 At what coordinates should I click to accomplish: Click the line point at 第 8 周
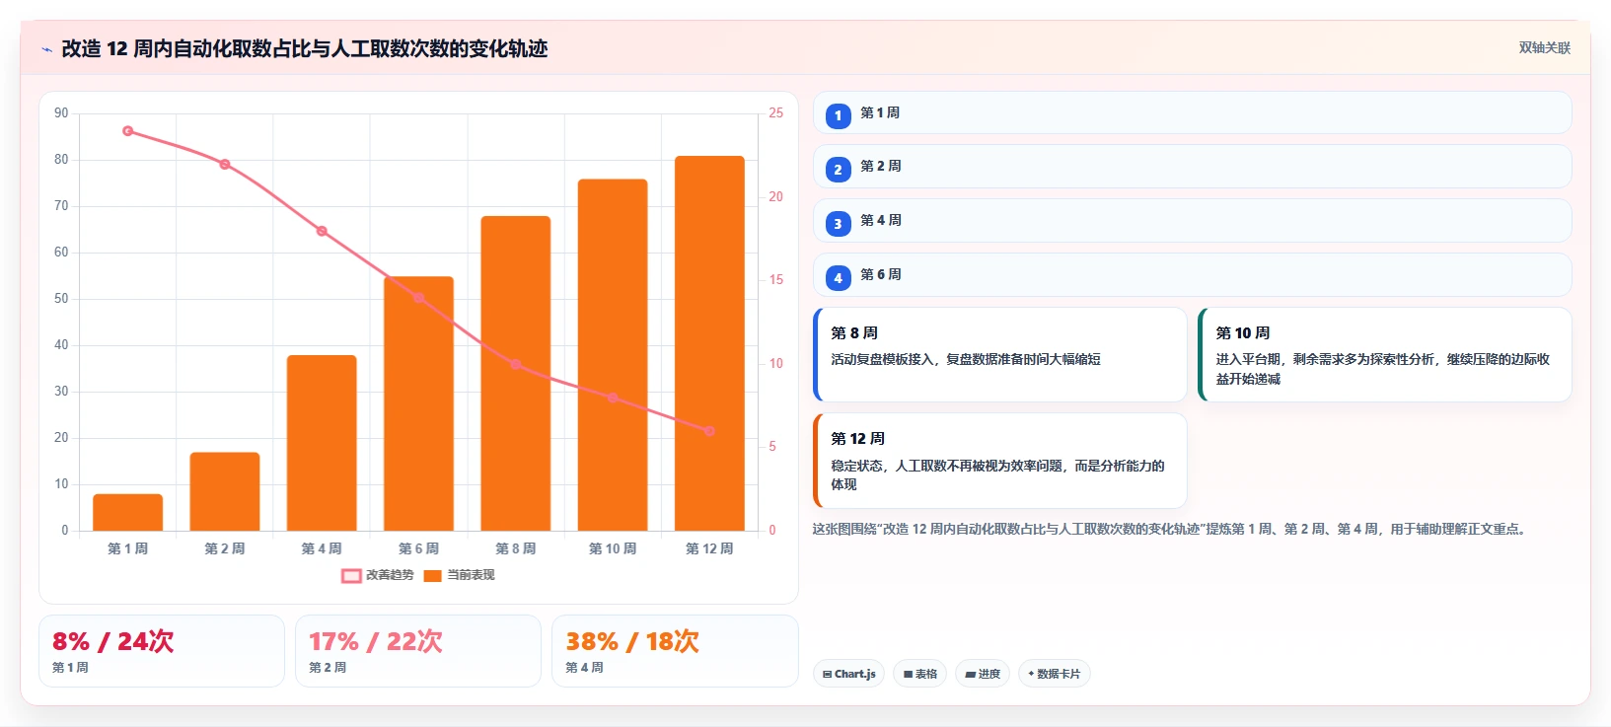516,365
